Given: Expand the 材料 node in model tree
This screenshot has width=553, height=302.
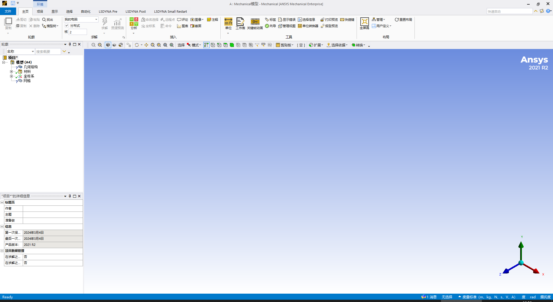Looking at the screenshot, I should point(12,71).
